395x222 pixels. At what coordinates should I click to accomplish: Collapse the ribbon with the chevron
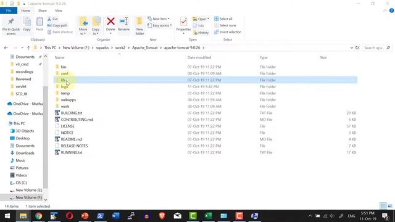click(385, 11)
